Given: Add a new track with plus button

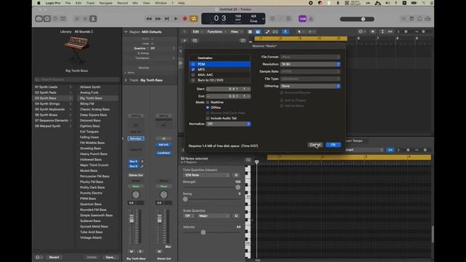Looking at the screenshot, I should point(184,41).
